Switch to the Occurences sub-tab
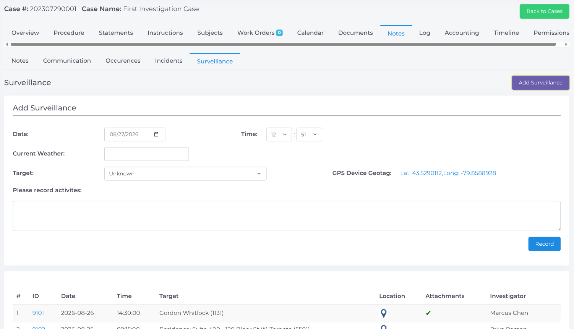This screenshot has height=329, width=574. click(123, 61)
